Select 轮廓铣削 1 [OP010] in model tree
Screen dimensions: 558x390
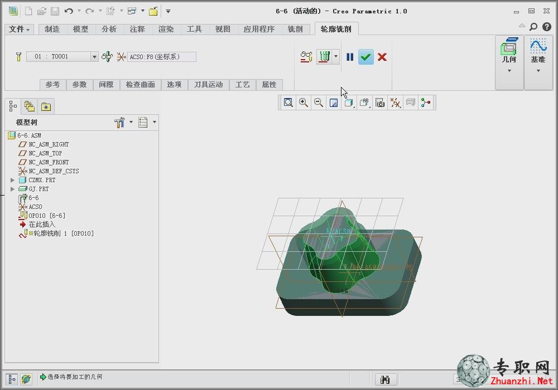(64, 233)
